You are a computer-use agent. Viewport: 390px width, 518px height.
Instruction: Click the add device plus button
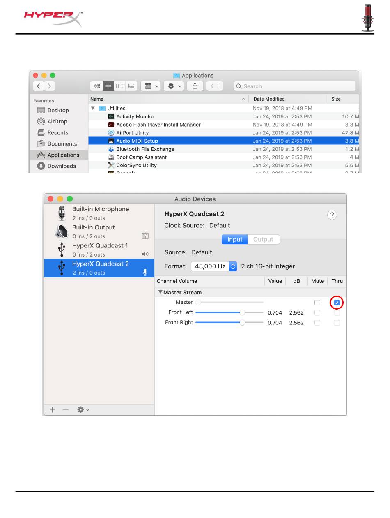click(x=53, y=409)
